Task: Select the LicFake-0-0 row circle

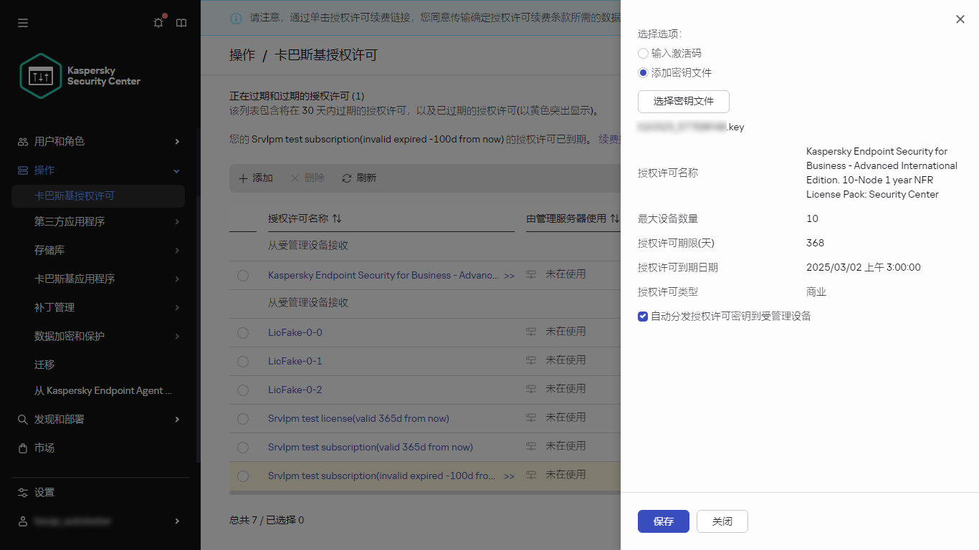Action: click(242, 332)
